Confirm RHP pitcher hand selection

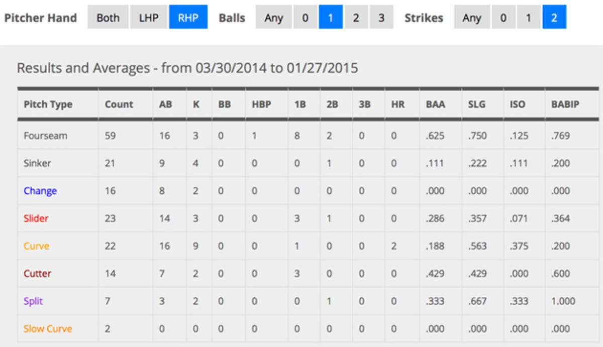pos(188,17)
